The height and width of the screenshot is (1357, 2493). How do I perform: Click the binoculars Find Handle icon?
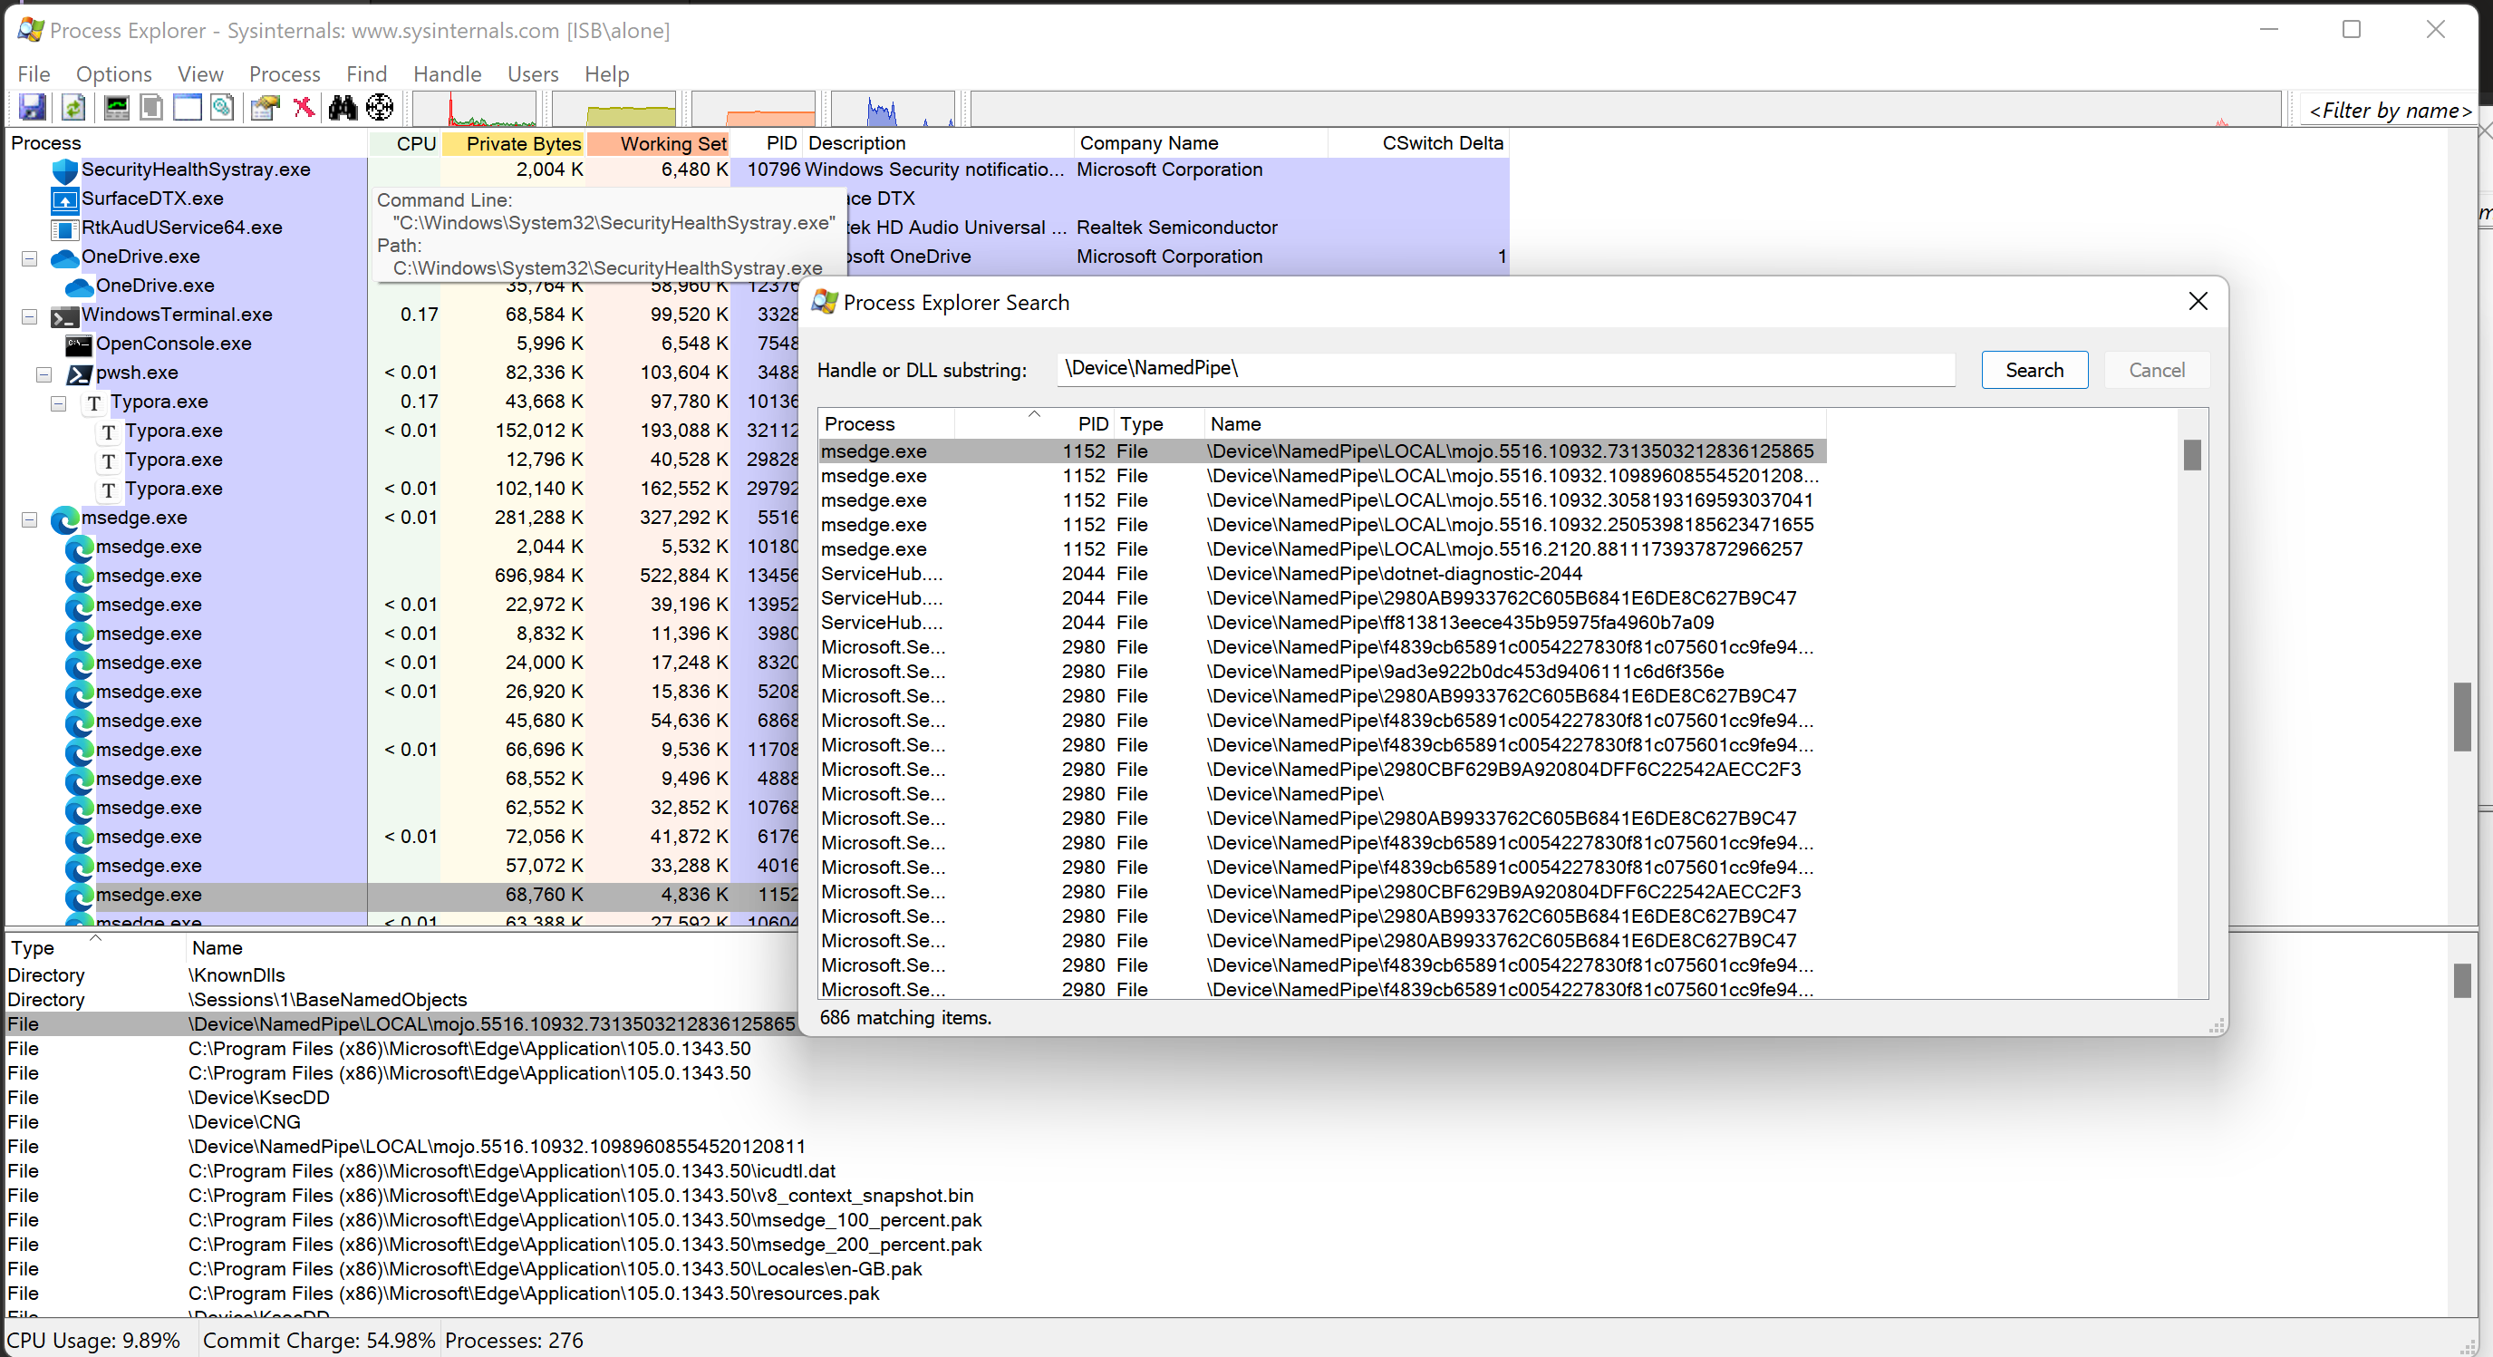pyautogui.click(x=342, y=108)
